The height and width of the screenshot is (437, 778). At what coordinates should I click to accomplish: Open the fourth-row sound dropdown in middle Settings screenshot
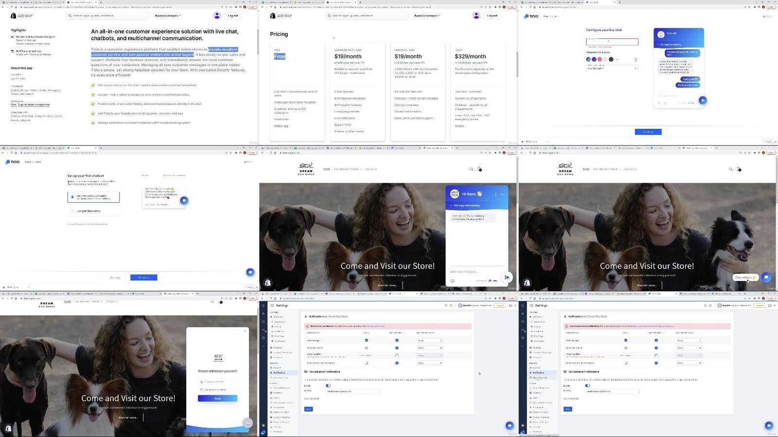click(x=430, y=363)
